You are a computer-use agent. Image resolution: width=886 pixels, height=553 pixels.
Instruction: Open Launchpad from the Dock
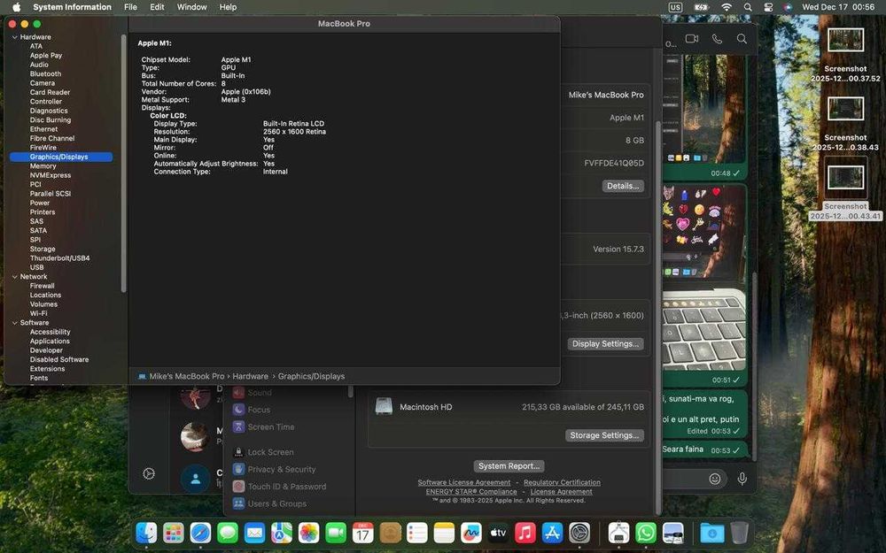[174, 532]
